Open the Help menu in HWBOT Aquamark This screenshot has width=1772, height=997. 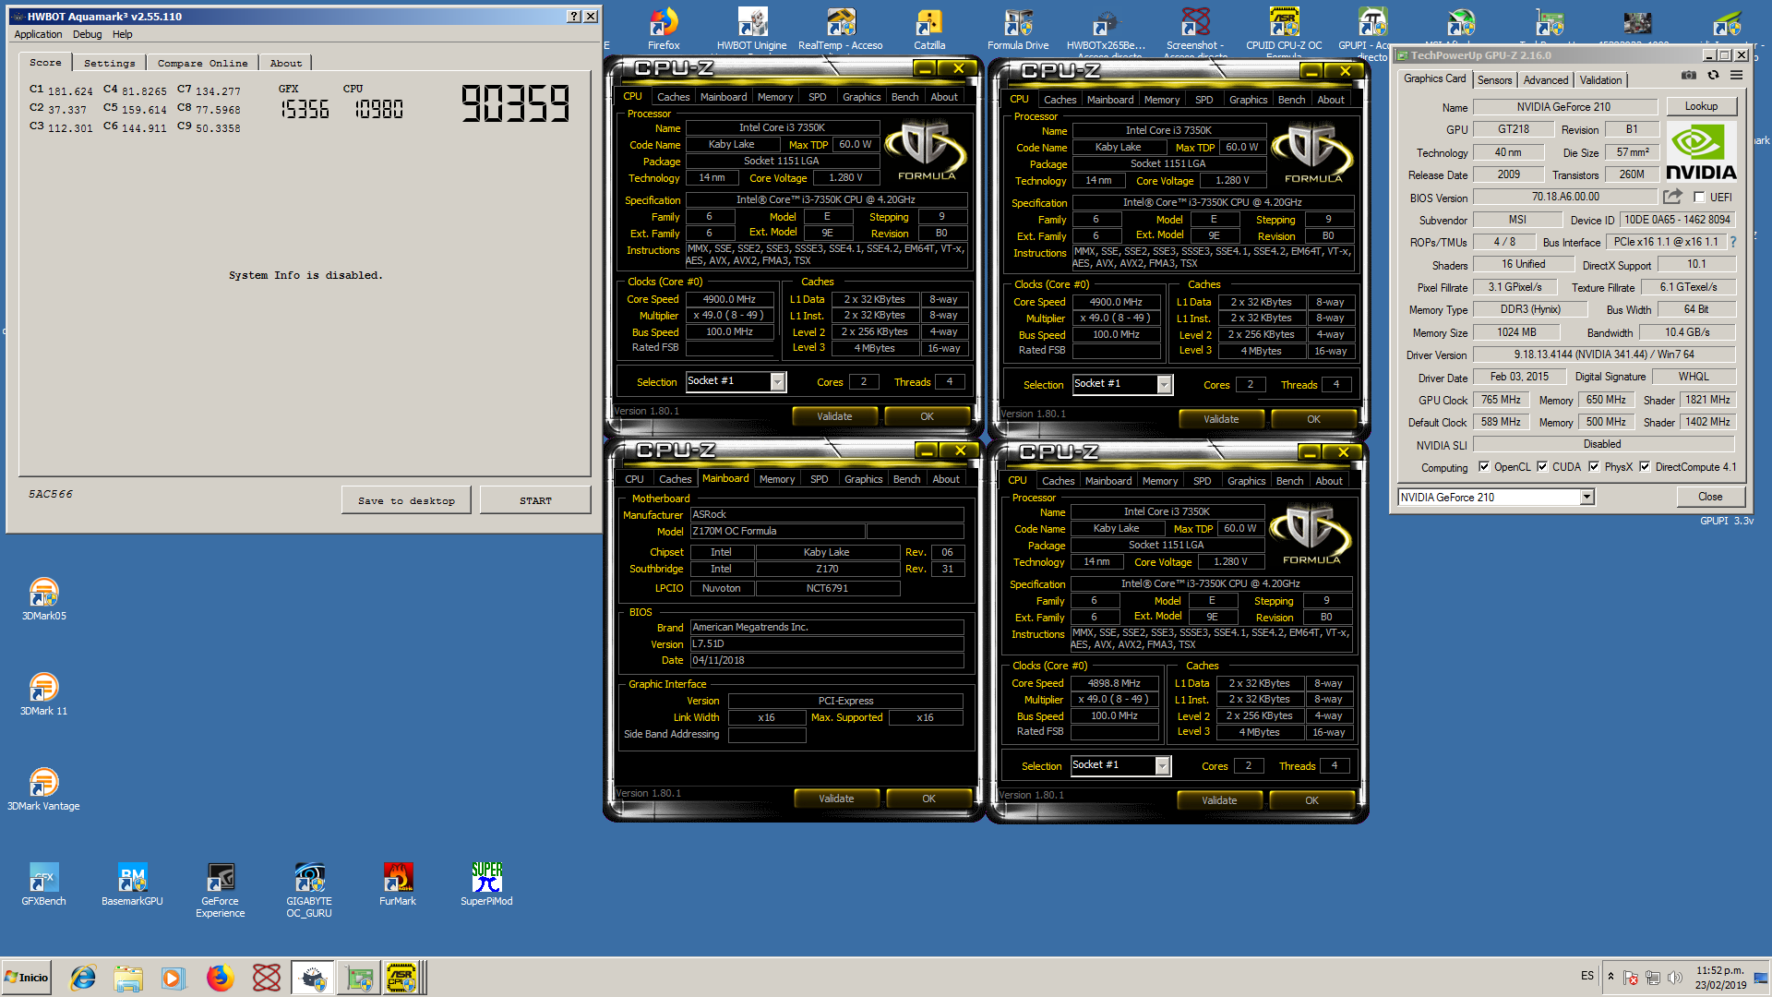pos(123,34)
